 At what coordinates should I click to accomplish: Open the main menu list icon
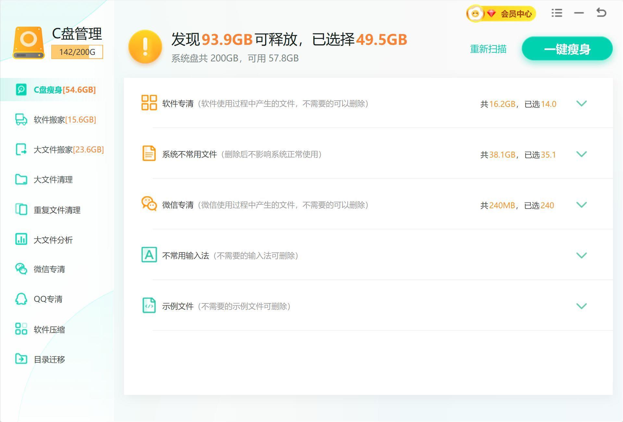click(x=556, y=13)
